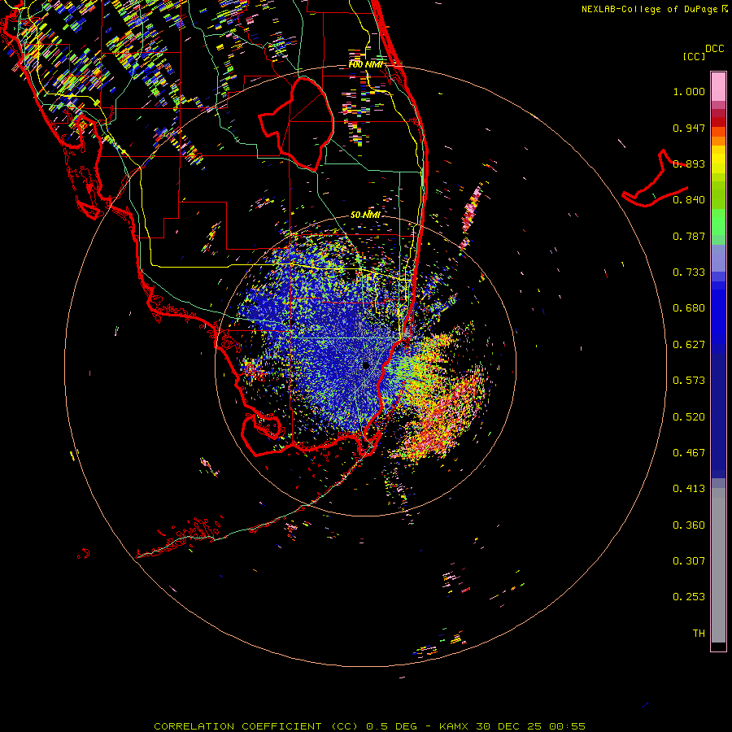Click the black KAMX radar site dot
This screenshot has height=732, width=732.
366,365
